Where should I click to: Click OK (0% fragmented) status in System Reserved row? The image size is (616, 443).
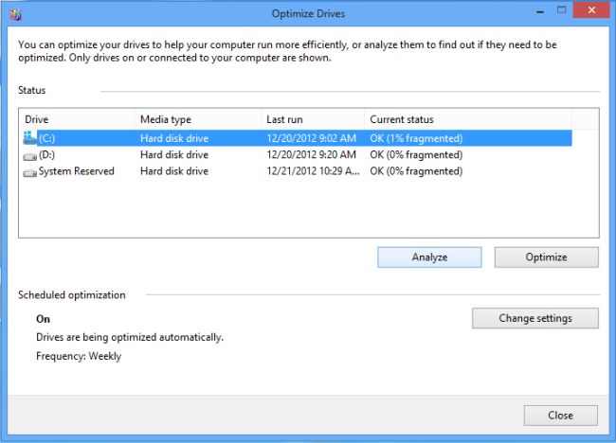(416, 171)
